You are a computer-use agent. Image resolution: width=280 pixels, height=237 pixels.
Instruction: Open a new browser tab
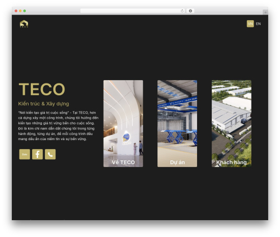click(x=265, y=12)
